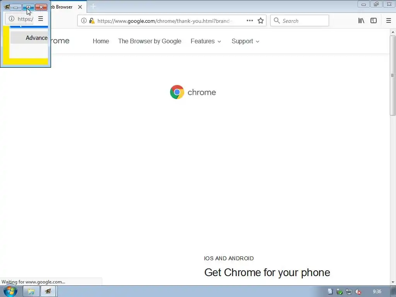Click the Action Center flag tray icon
Viewport: 396px width, 297px height.
click(330, 292)
